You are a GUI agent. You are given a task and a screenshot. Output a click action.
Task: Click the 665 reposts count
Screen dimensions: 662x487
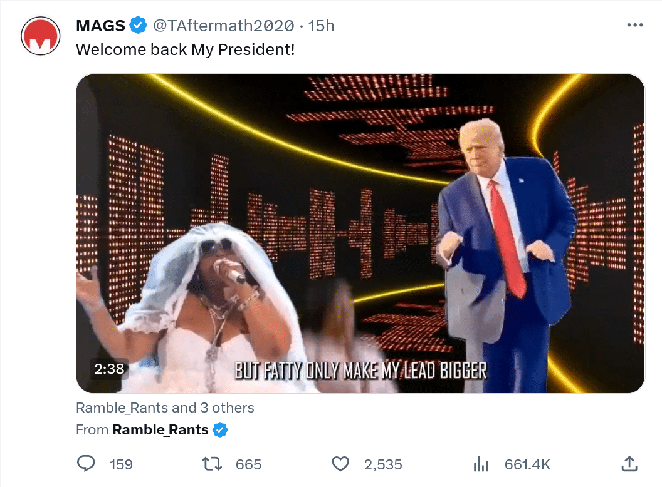(248, 464)
